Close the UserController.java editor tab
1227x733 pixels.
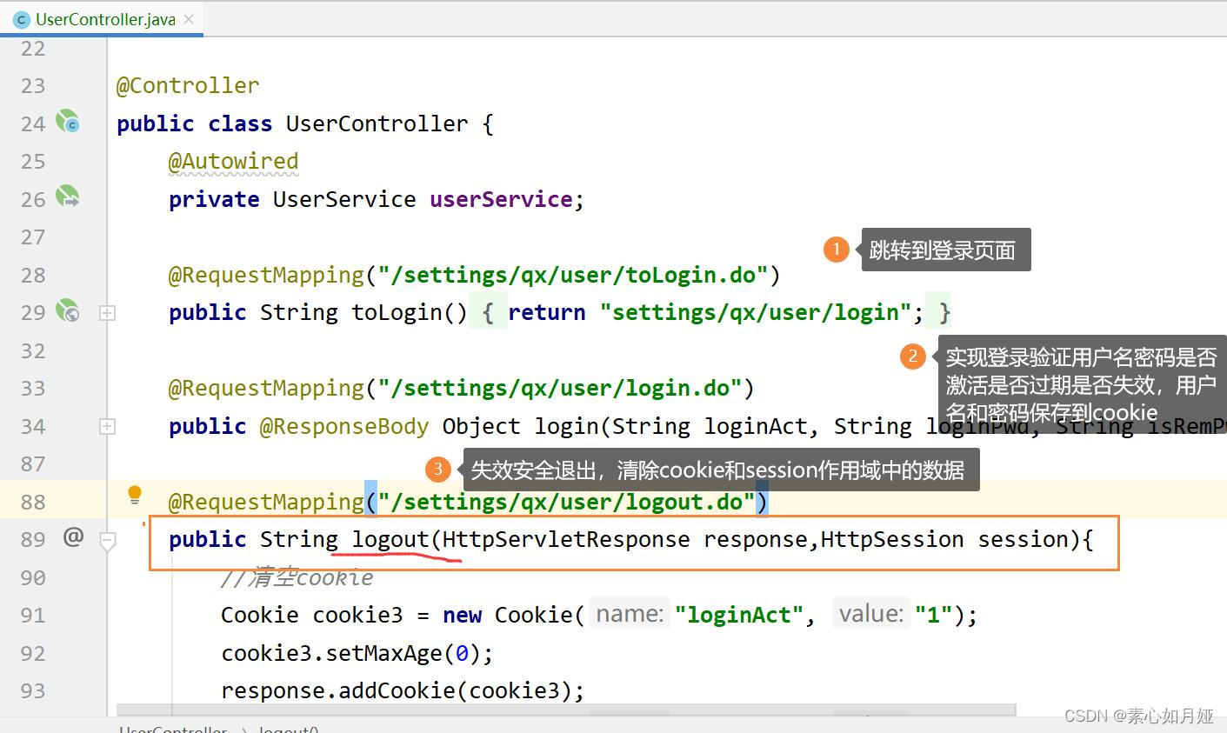tap(189, 19)
